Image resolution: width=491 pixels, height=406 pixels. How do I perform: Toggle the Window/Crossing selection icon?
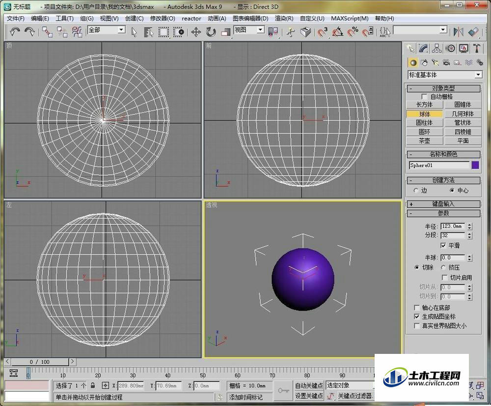(179, 32)
